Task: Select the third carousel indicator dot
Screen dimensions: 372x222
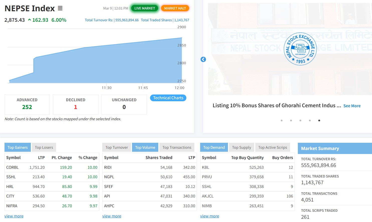Action: [300, 120]
